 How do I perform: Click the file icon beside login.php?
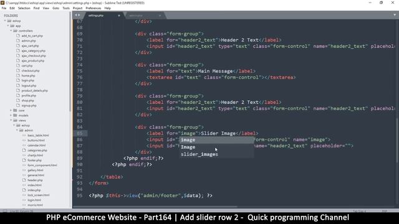[18, 80]
